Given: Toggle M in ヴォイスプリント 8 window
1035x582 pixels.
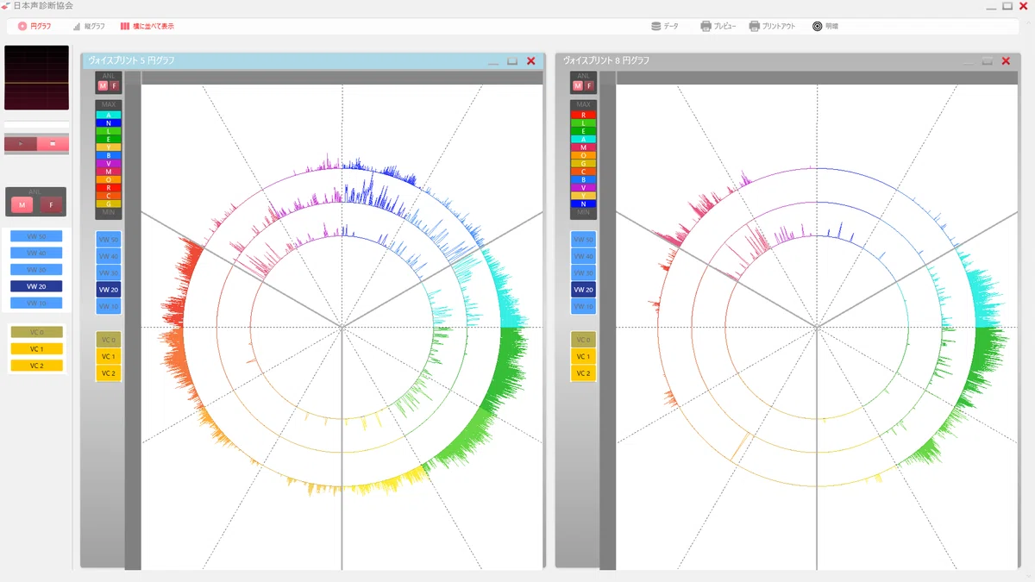Looking at the screenshot, I should tap(578, 85).
